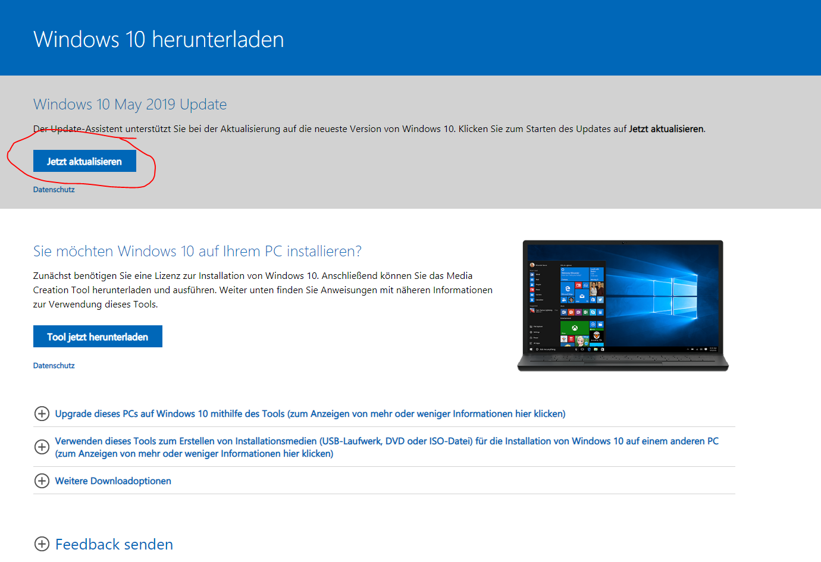
Task: Expand the plus icon next to Upgrade dieses PCs
Action: tap(42, 413)
